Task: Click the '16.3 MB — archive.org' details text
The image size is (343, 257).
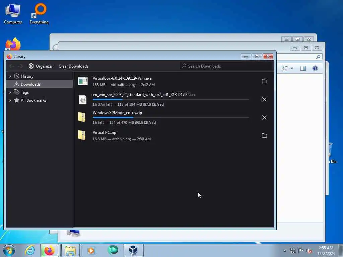Action: (122, 139)
